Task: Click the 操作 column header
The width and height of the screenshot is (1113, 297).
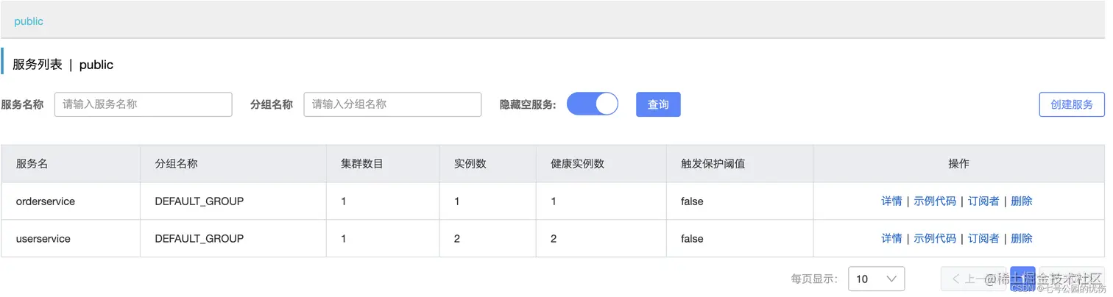Action: (958, 163)
